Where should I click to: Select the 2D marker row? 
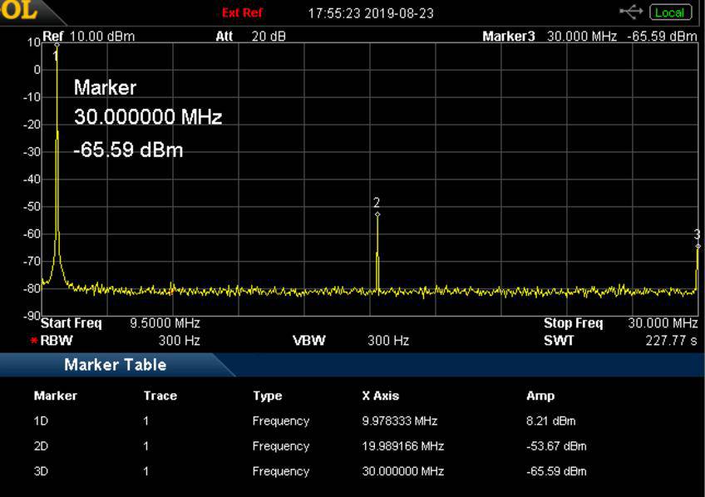[x=42, y=446]
